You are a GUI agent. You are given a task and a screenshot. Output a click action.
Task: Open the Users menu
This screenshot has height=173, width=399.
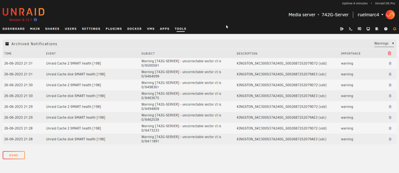[71, 29]
